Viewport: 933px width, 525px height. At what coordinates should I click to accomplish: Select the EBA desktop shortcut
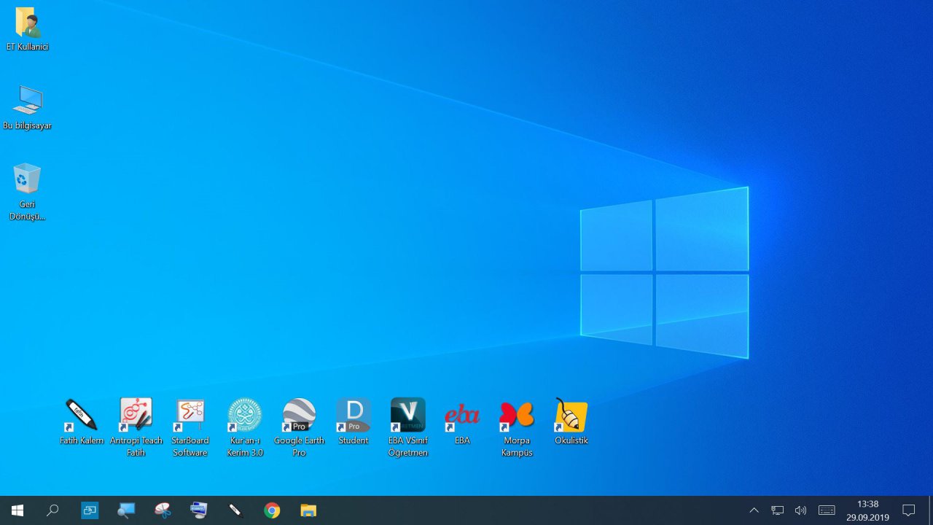coord(462,416)
